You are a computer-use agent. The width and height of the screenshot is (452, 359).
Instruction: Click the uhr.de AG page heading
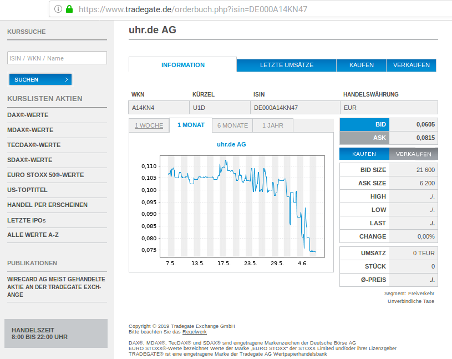pos(152,30)
